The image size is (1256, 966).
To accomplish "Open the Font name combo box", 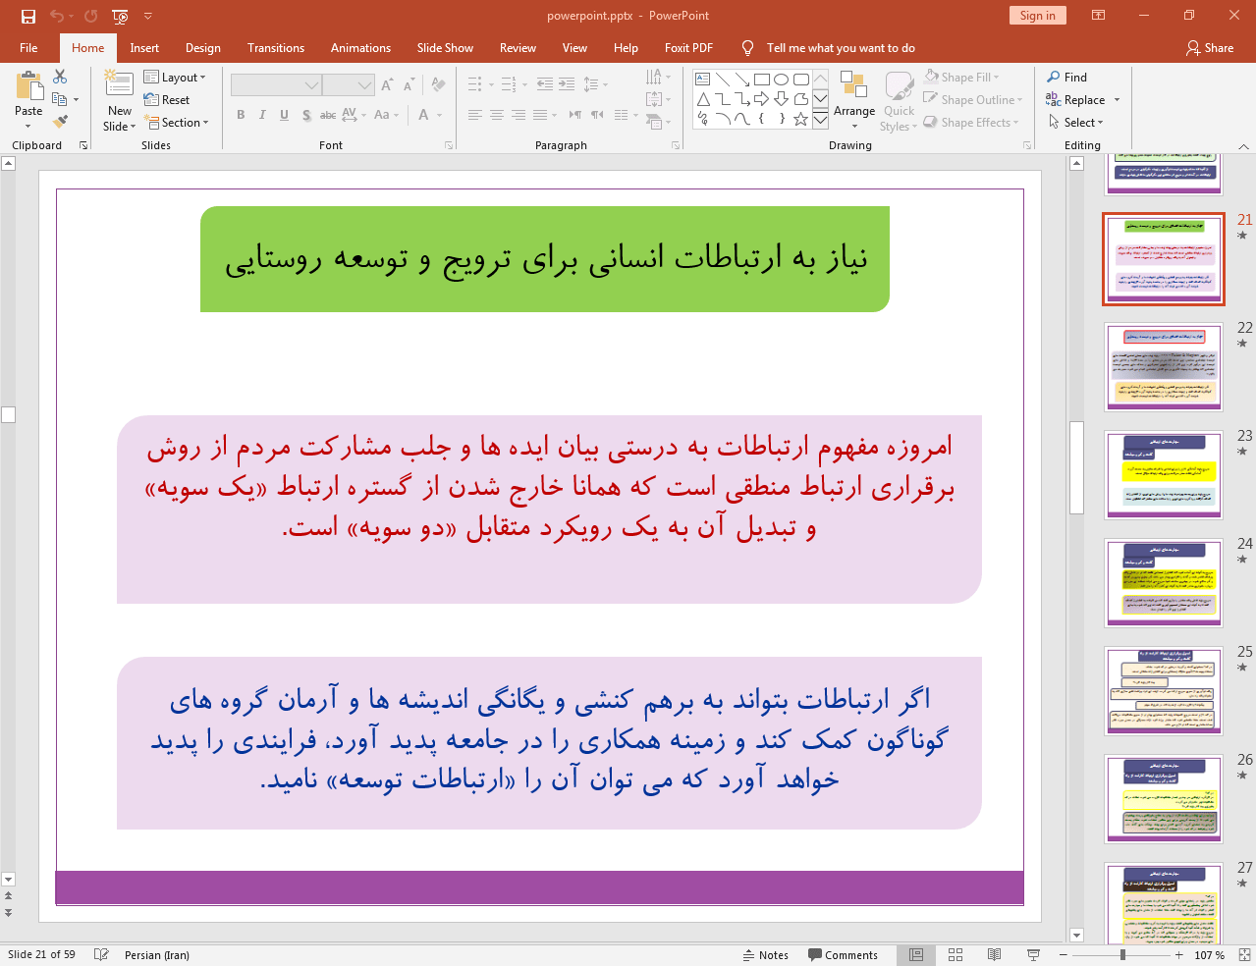I will coord(276,85).
